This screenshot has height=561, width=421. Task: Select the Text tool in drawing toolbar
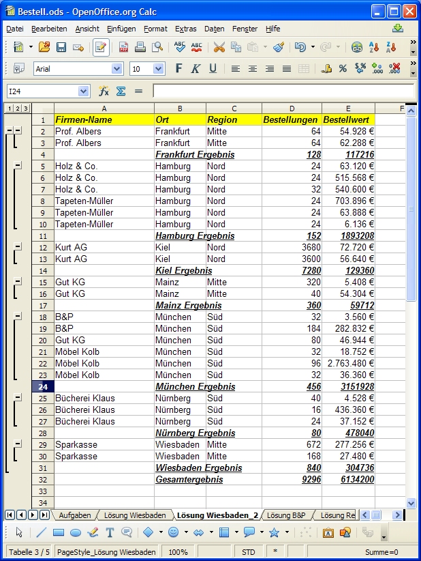pos(109,532)
